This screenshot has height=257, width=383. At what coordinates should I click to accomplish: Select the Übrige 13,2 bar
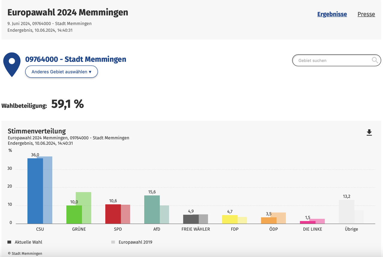click(346, 211)
